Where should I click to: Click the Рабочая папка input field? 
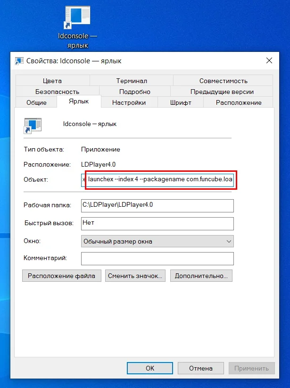157,206
